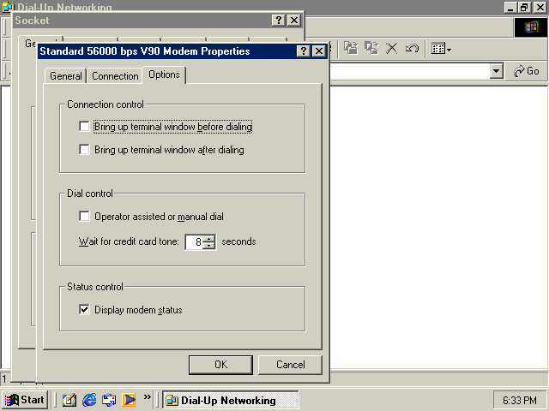This screenshot has height=411, width=549.
Task: Expand the address bar dropdown
Action: click(x=496, y=71)
